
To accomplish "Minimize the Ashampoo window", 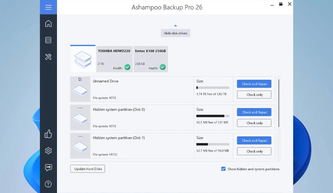I will [x=272, y=4].
